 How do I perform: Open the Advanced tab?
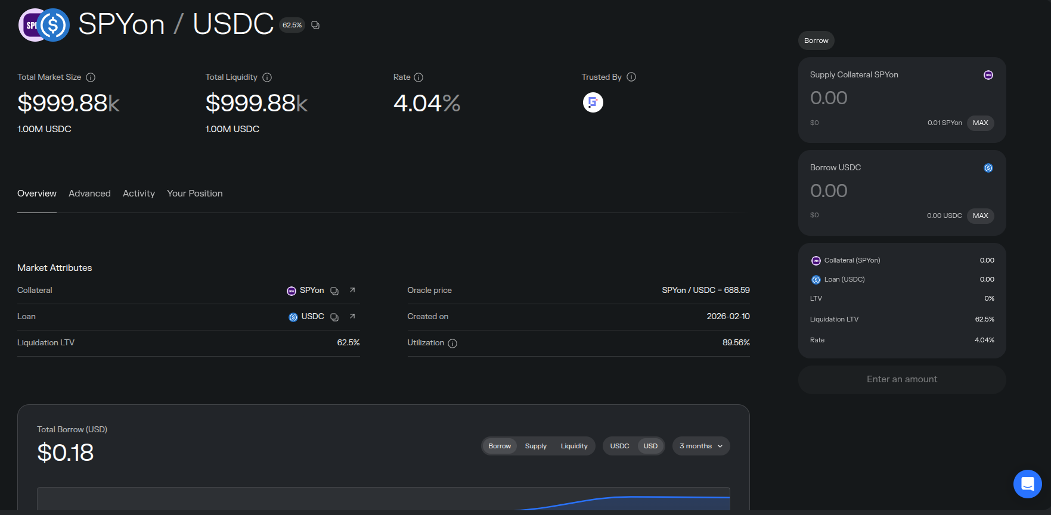point(89,193)
